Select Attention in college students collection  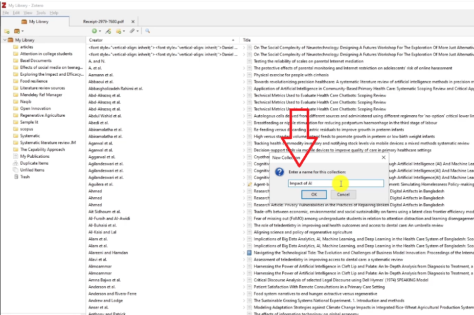point(46,54)
